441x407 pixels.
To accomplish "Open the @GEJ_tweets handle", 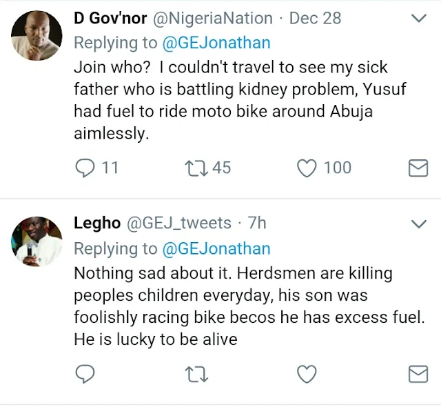I will click(x=178, y=223).
